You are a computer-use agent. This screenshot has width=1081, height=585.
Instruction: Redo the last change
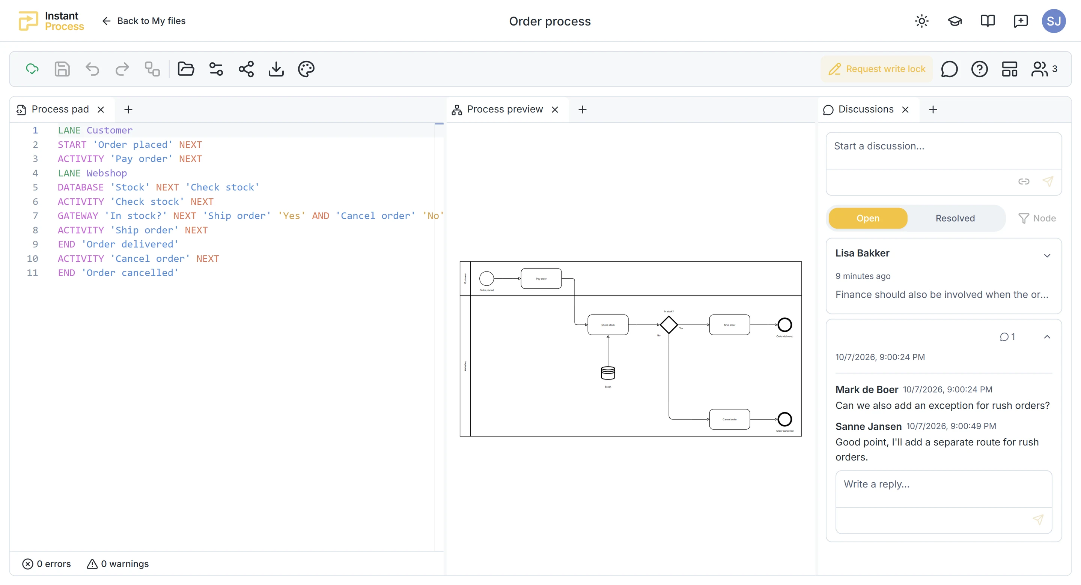pos(122,69)
